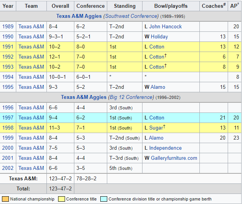Open the Independence bowl link

pos(165,148)
